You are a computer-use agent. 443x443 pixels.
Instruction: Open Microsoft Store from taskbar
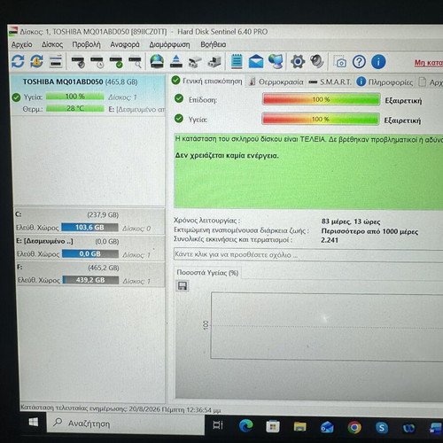tap(273, 426)
